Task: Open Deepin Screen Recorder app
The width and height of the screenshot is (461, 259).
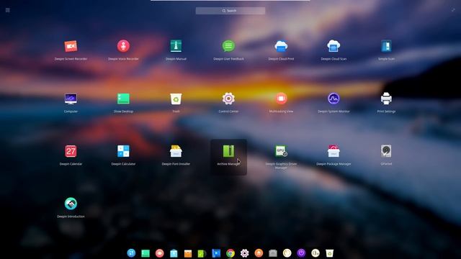Action: coord(71,46)
